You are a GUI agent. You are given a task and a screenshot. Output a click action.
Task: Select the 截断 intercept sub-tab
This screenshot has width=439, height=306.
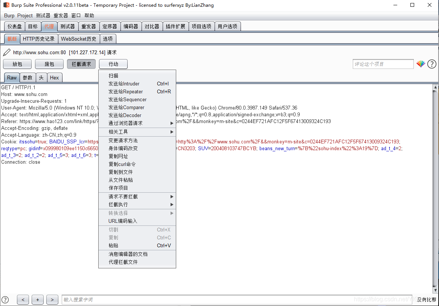click(x=12, y=39)
